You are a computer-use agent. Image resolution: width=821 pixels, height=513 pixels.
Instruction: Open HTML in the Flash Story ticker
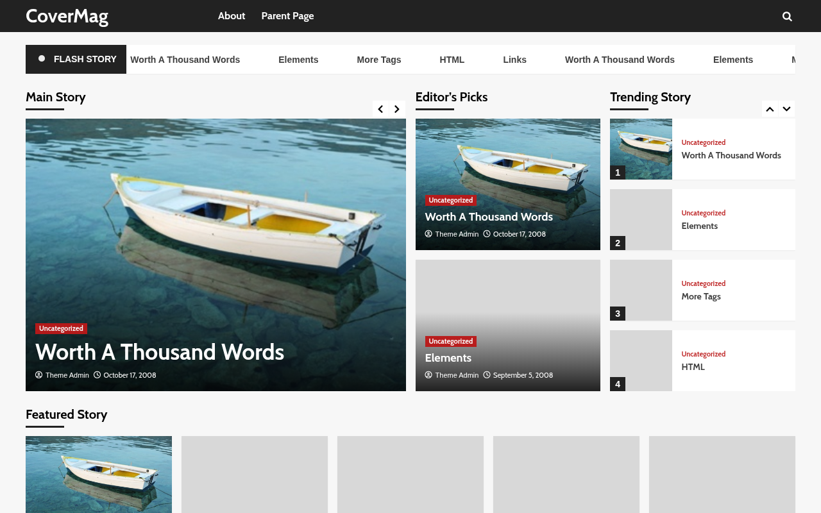point(452,60)
